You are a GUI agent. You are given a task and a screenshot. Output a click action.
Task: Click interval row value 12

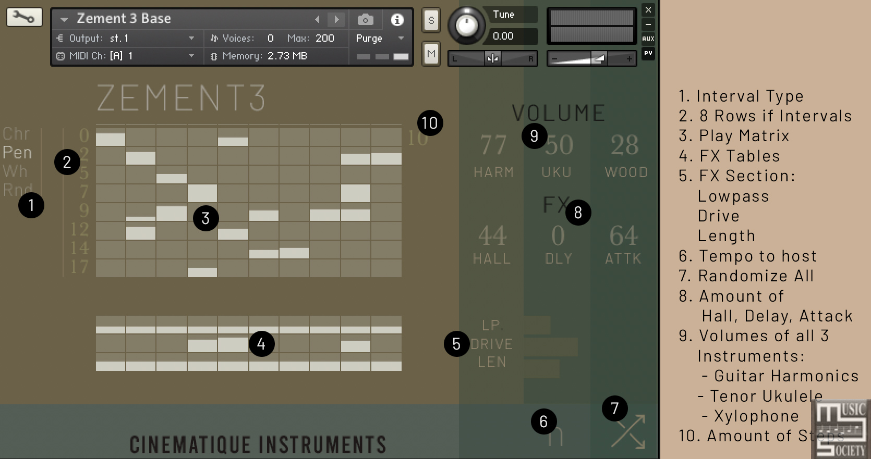coord(80,229)
